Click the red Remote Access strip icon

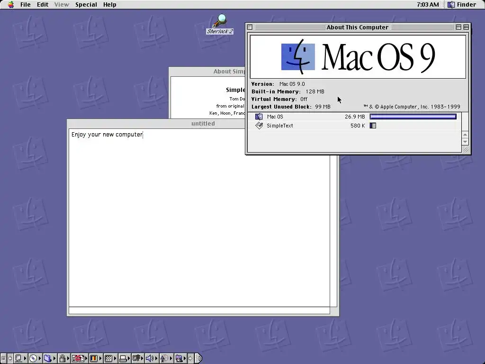click(x=78, y=358)
